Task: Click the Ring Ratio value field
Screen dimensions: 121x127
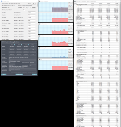Action: point(31,15)
